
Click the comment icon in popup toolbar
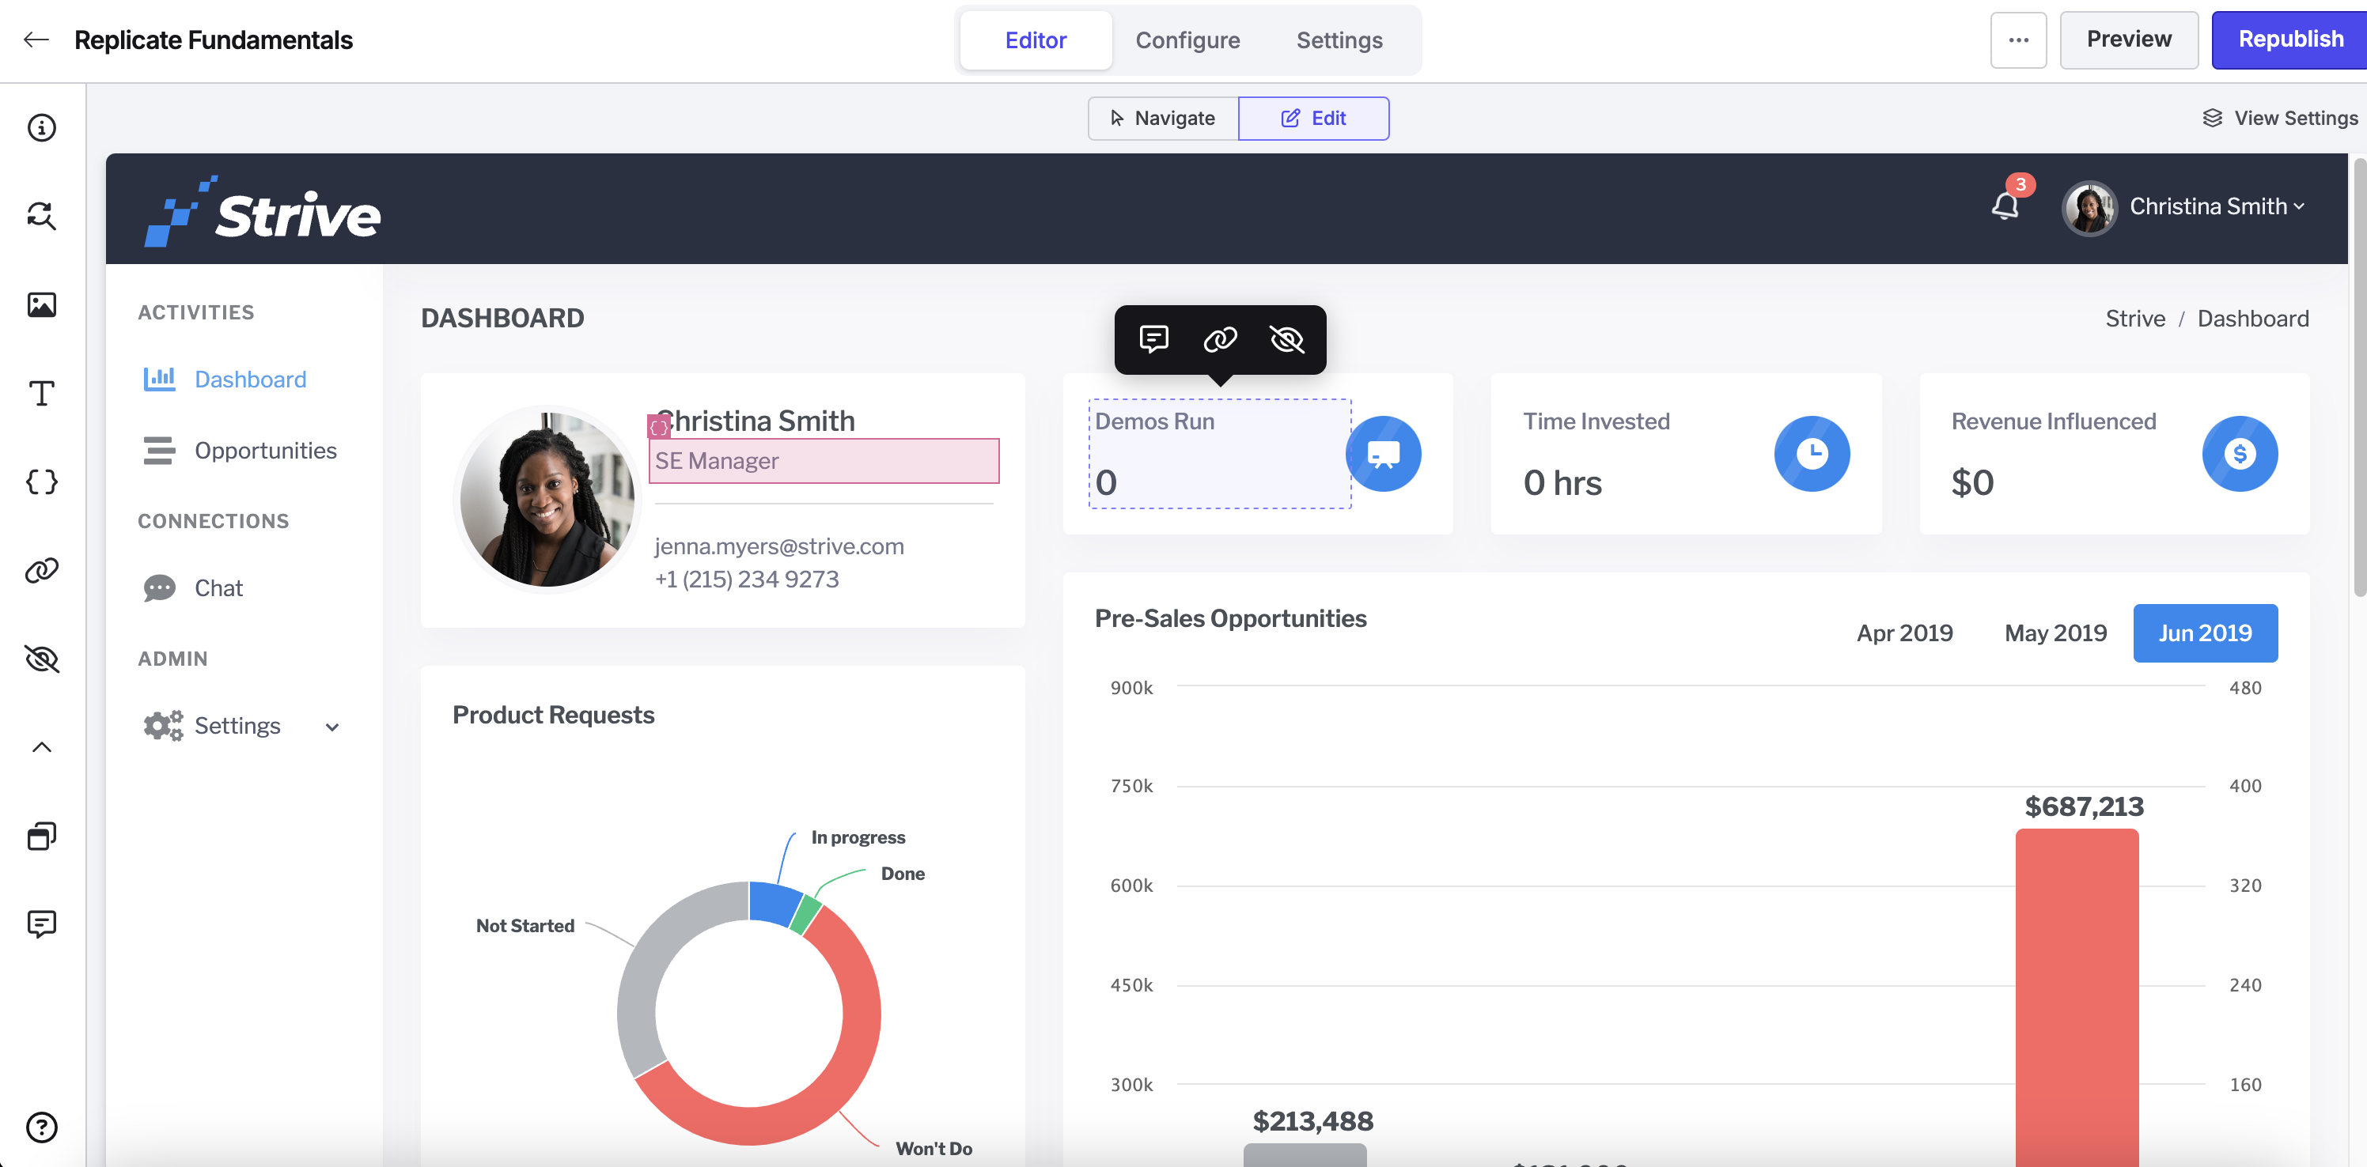[1154, 340]
